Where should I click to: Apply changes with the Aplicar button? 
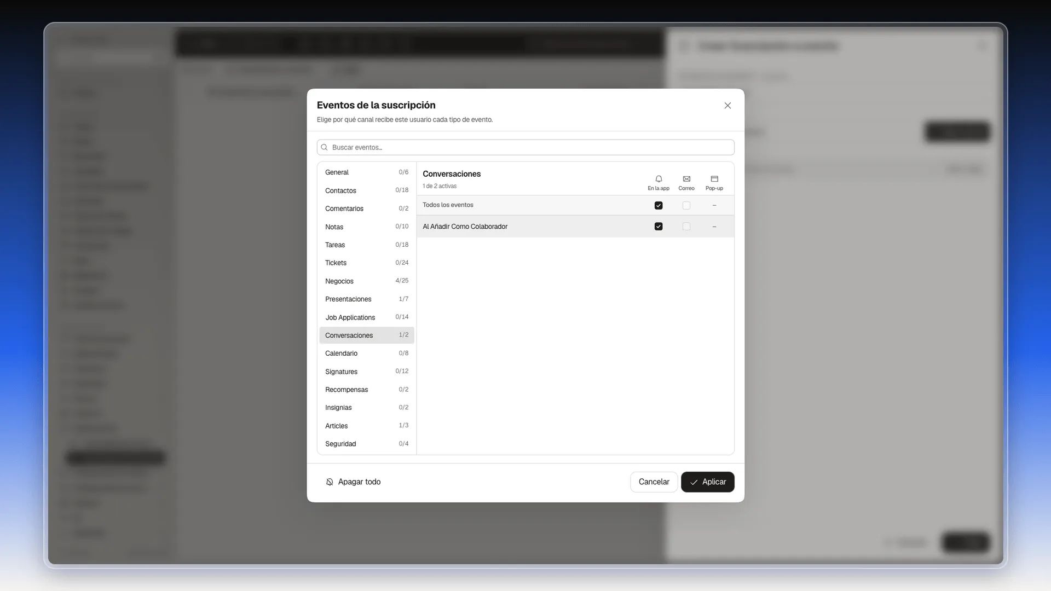pos(707,482)
